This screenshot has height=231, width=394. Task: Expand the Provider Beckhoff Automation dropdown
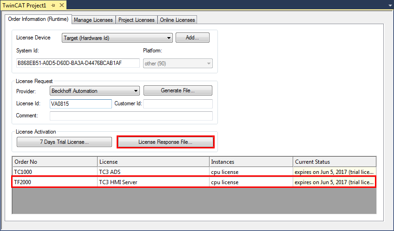point(94,91)
